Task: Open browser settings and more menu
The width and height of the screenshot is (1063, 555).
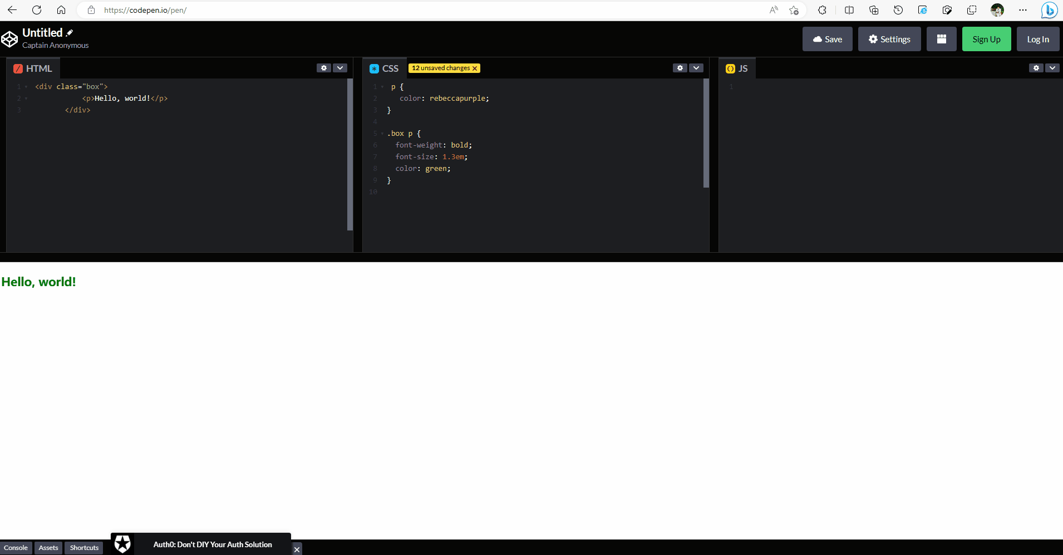Action: (1023, 10)
